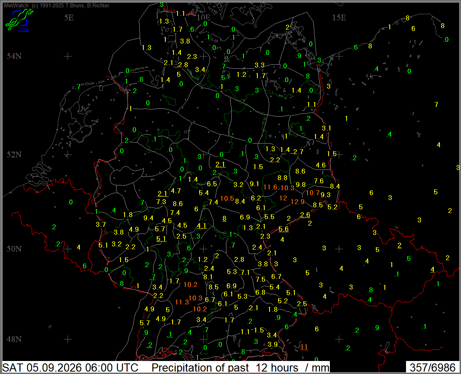Click the date SAT 05.09.2026 06:00 UTC

pos(70,367)
